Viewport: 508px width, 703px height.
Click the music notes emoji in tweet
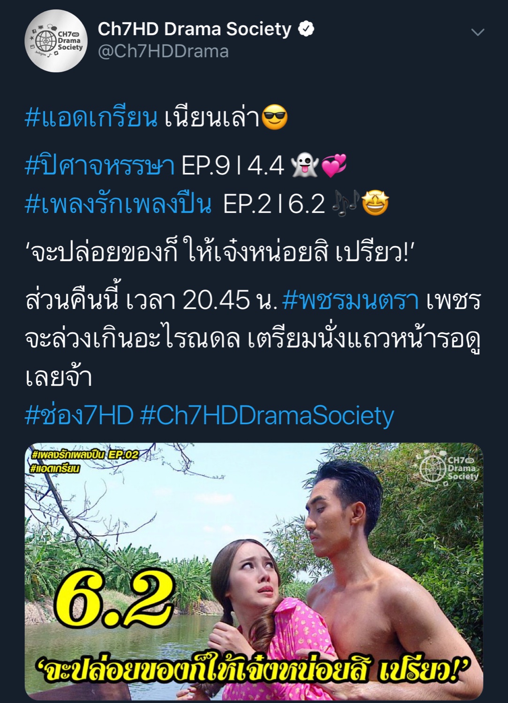coord(345,204)
